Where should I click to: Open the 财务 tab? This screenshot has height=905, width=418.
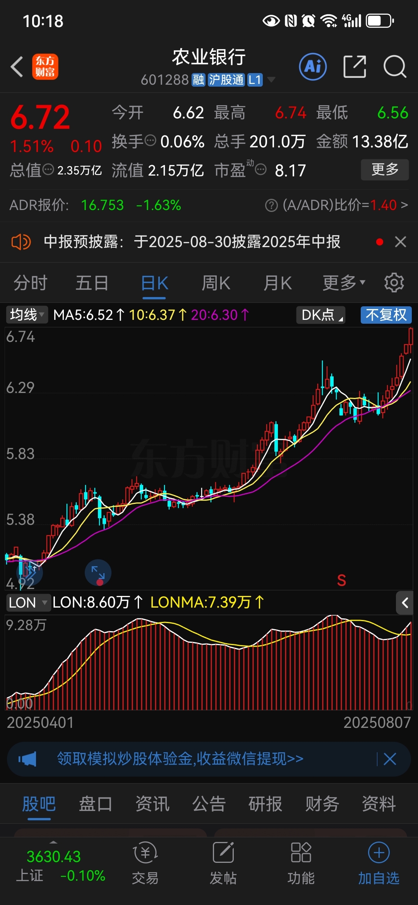coord(322,804)
